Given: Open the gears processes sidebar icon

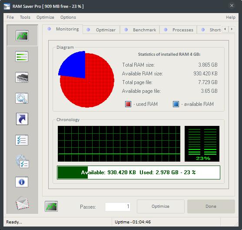Looking at the screenshot, I should [22, 98].
